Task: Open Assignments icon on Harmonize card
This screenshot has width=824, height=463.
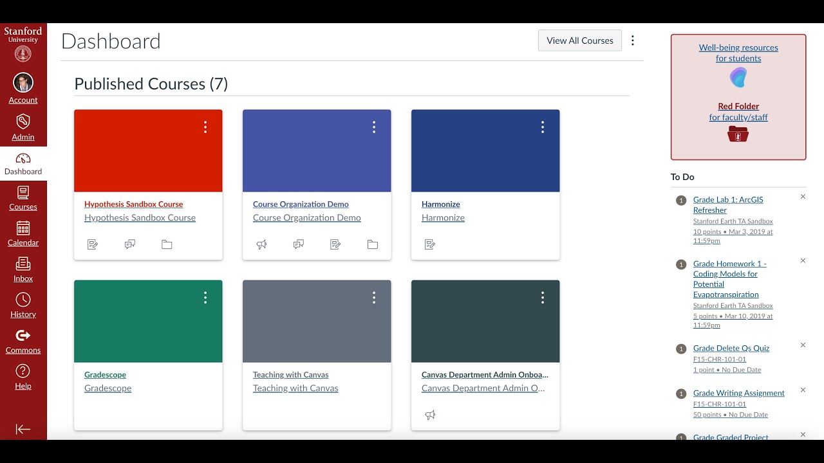Action: 430,244
